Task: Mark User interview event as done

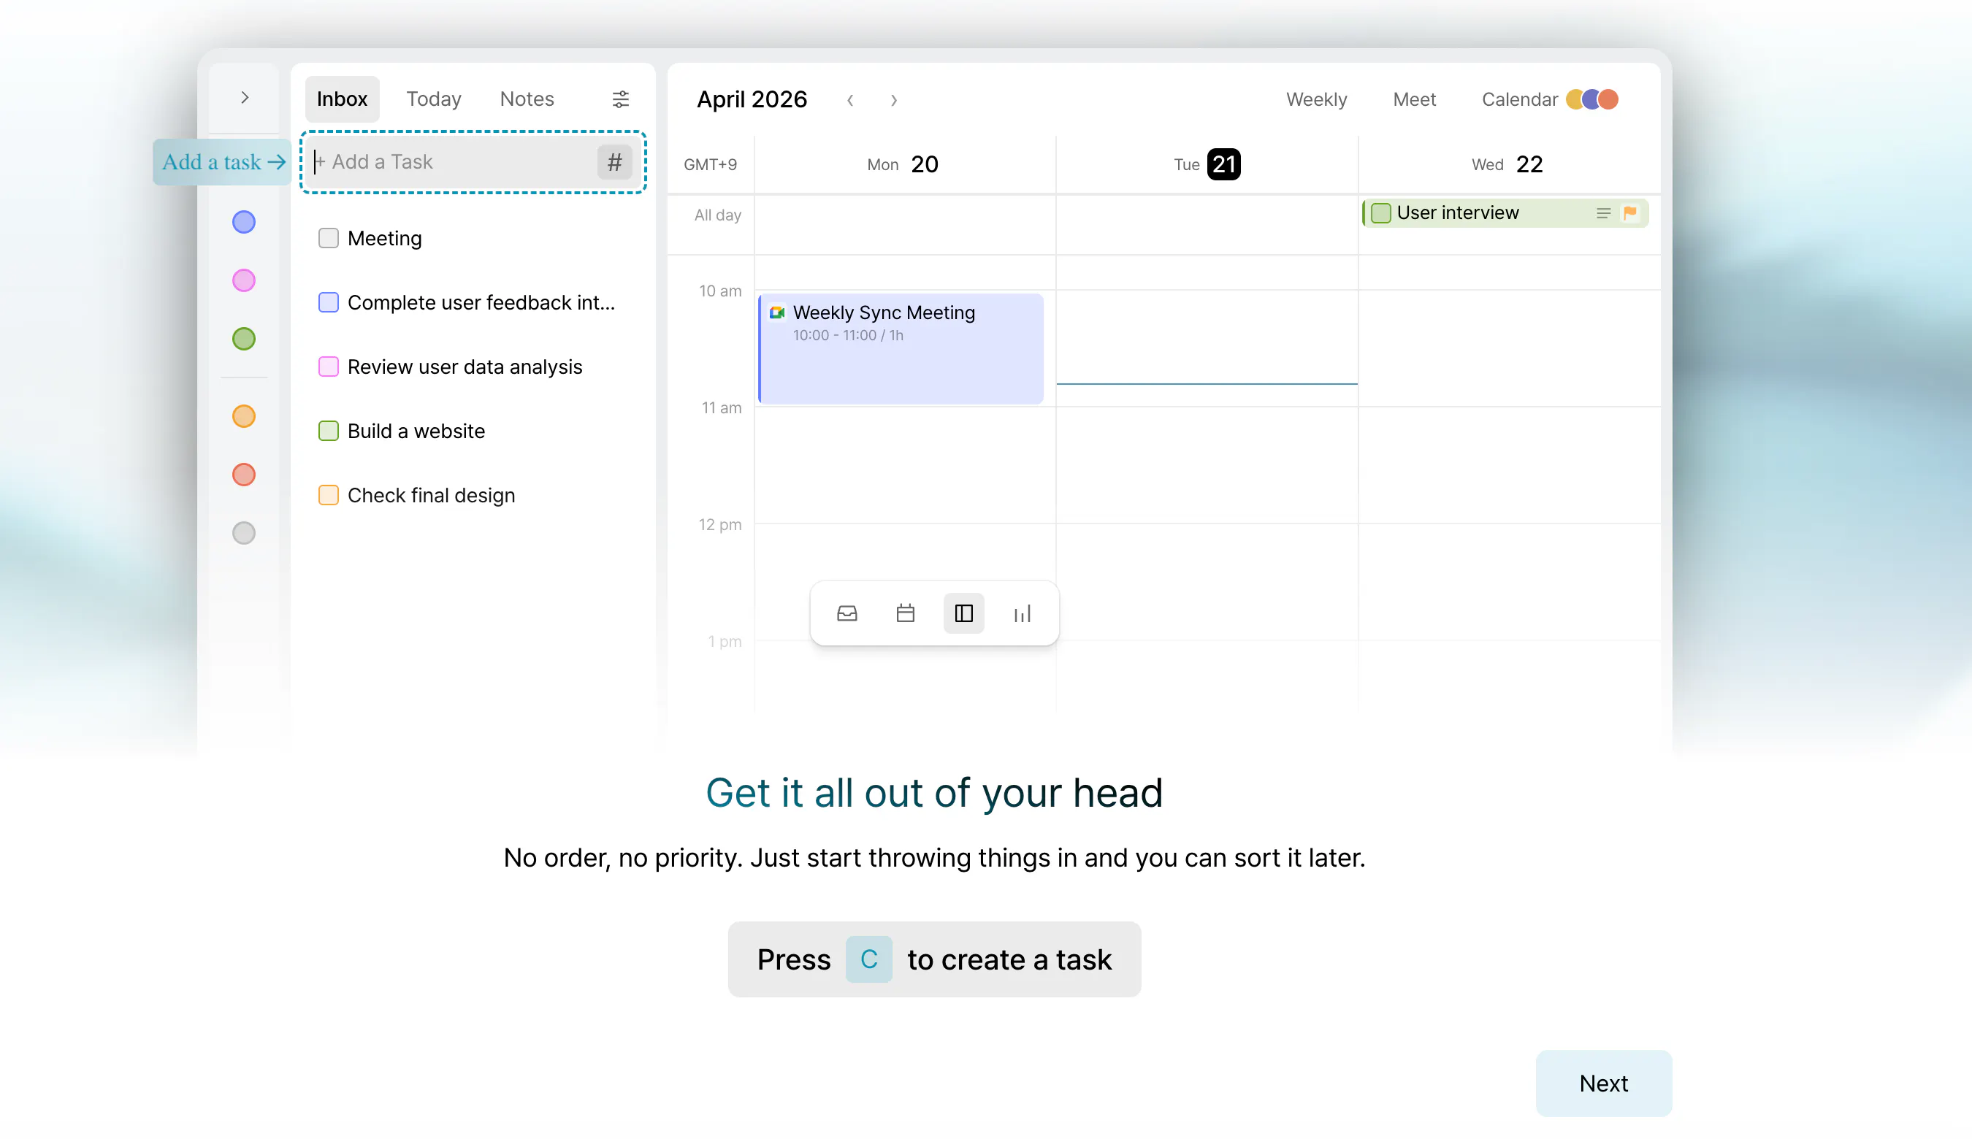Action: (1381, 212)
